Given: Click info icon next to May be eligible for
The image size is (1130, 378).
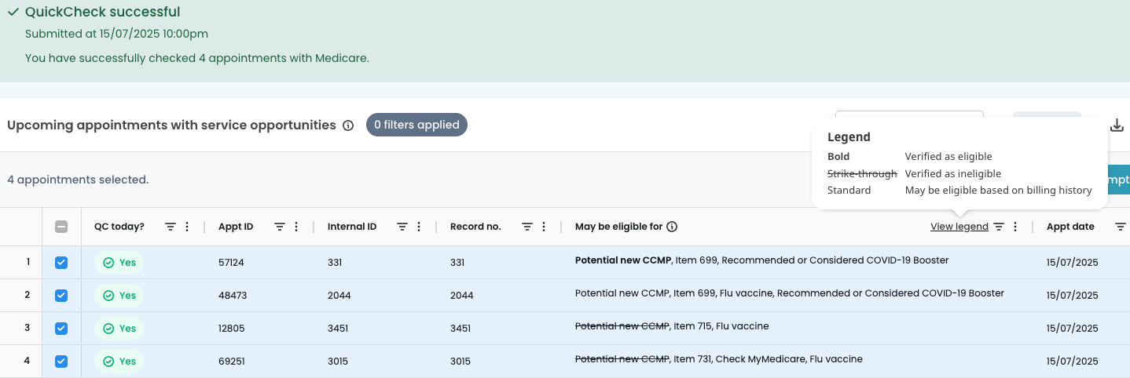Looking at the screenshot, I should pos(672,227).
